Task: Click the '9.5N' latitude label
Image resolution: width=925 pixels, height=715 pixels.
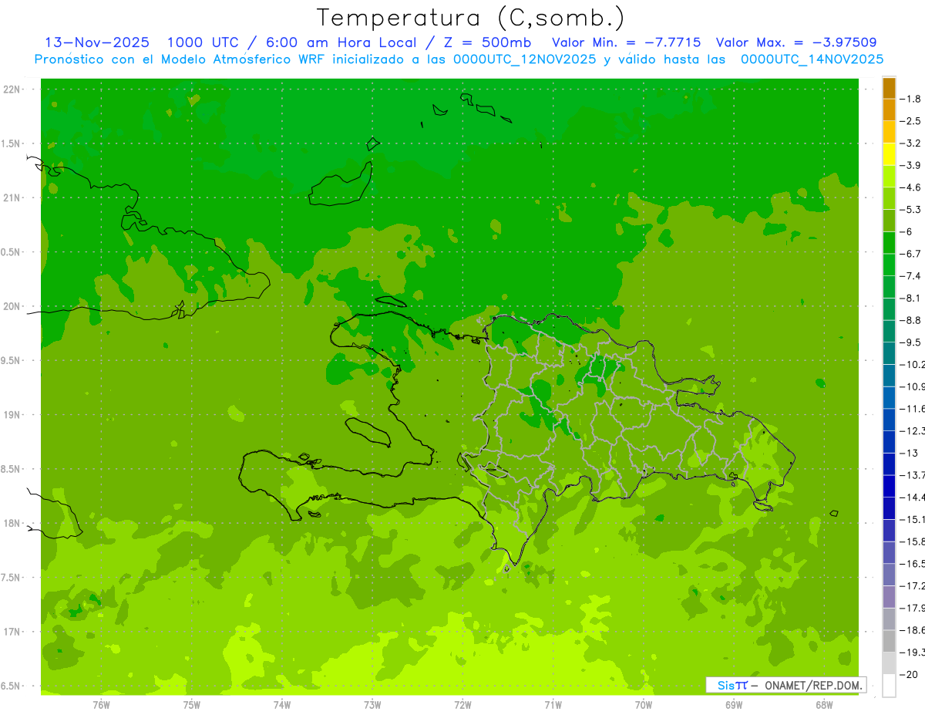Action: click(11, 360)
